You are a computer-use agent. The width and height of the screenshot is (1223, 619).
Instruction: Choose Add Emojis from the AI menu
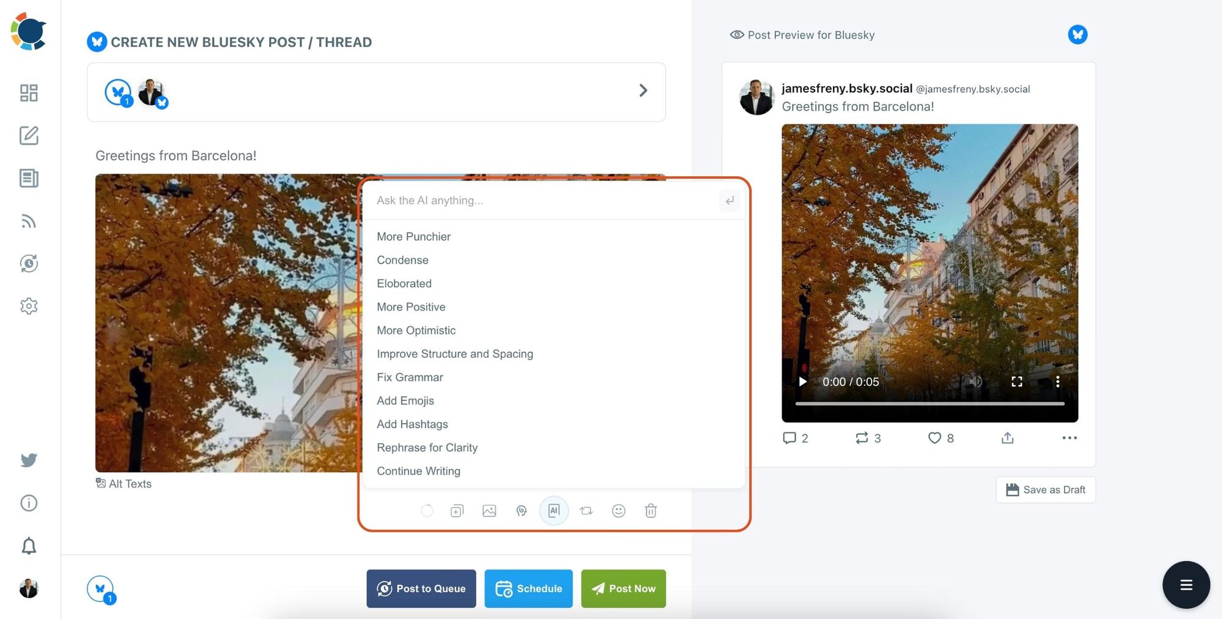[405, 401]
